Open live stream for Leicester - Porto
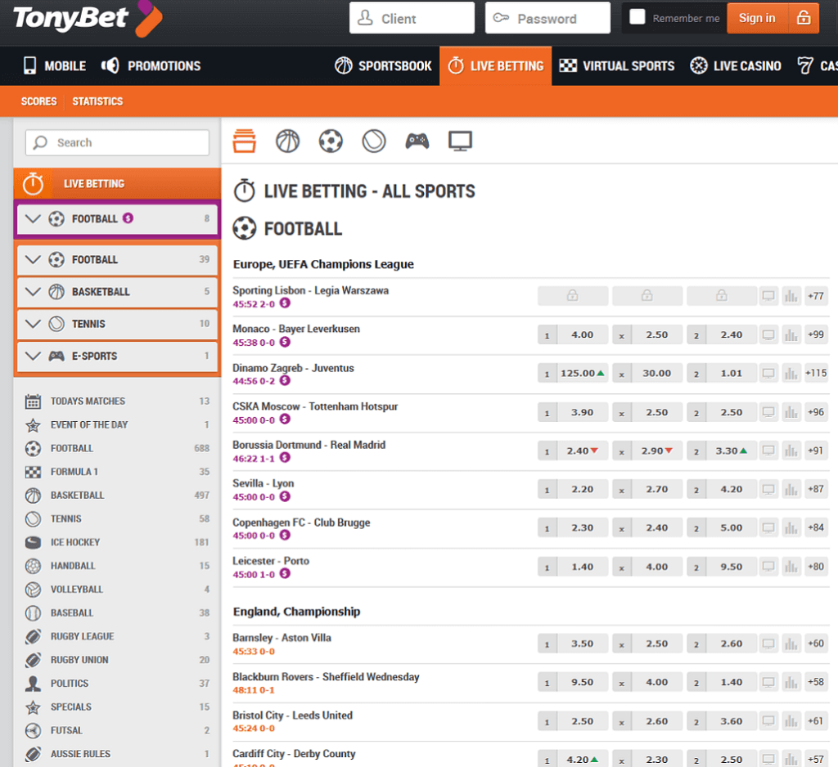This screenshot has width=838, height=767. pyautogui.click(x=768, y=567)
